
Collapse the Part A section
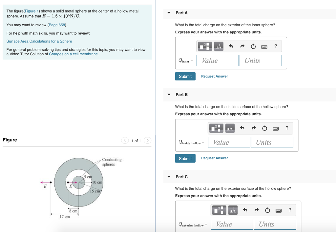coord(169,13)
